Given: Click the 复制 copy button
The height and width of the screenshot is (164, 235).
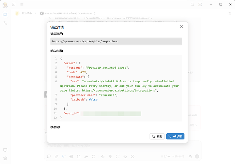Looking at the screenshot, I should click(157, 136).
